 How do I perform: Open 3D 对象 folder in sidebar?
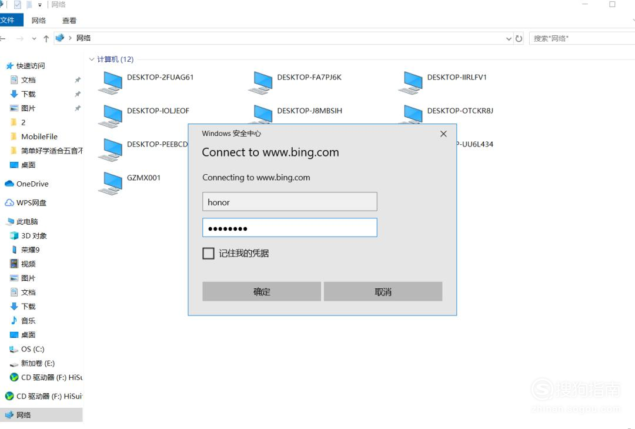(28, 235)
